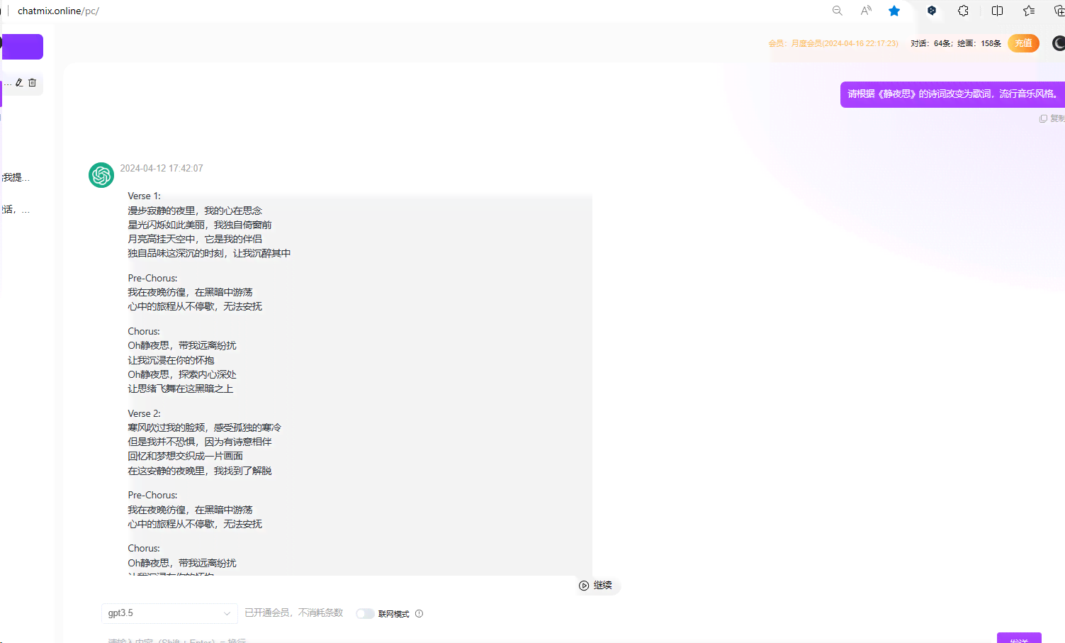Click the line 漫步寂静的夜里，我的心在思念
The image size is (1065, 643).
click(x=195, y=211)
